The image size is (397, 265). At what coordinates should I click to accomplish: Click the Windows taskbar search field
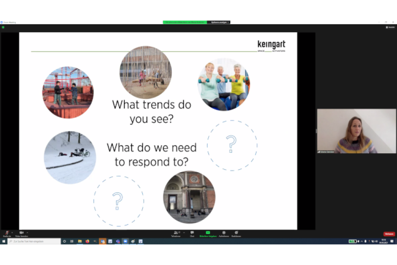[x=34, y=241]
